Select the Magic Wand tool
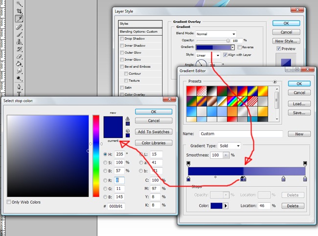The width and height of the screenshot is (318, 236). (x=20, y=3)
